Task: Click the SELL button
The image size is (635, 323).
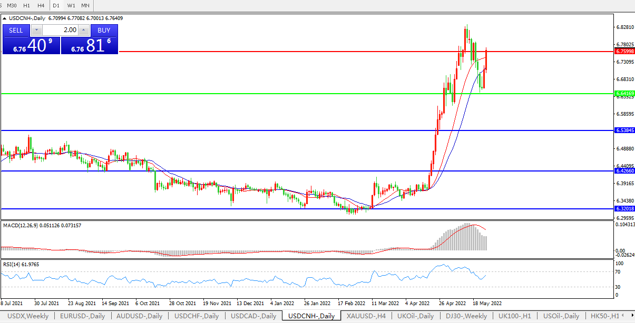Action: [16, 30]
